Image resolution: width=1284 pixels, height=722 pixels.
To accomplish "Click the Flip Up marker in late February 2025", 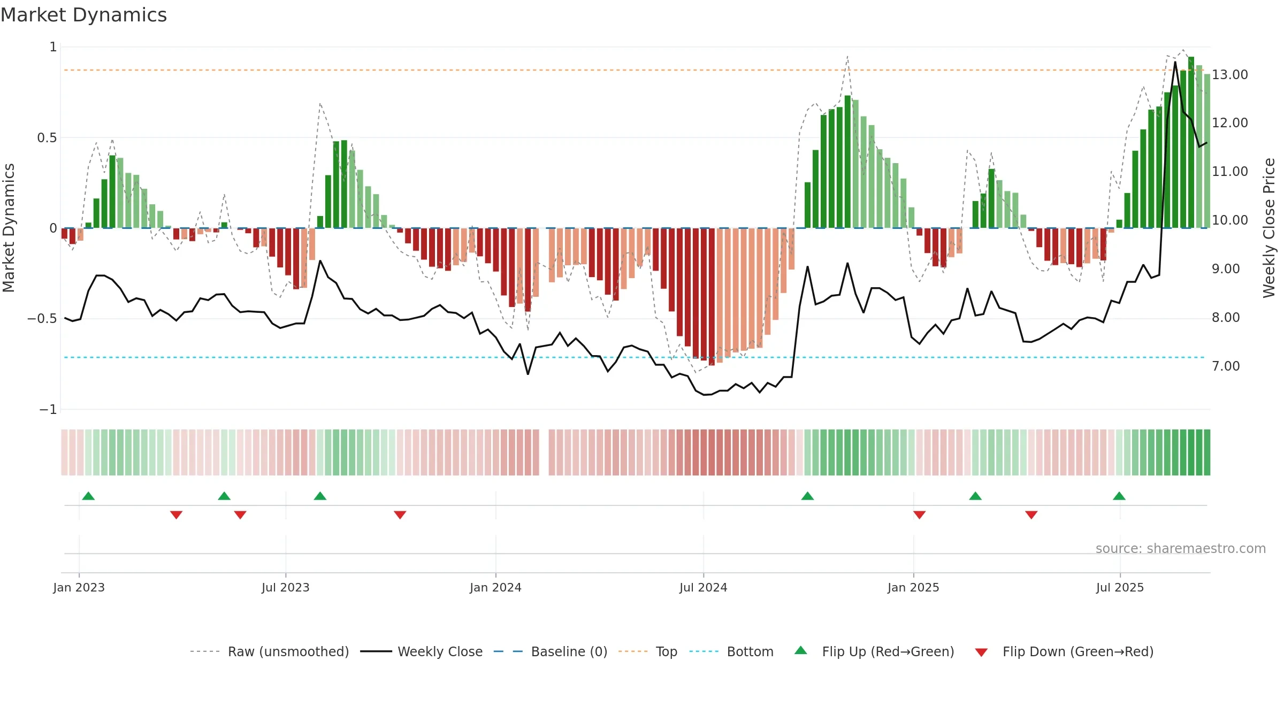I will [x=975, y=496].
